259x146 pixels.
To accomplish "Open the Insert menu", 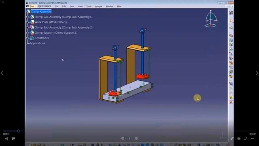I will (x=80, y=6).
